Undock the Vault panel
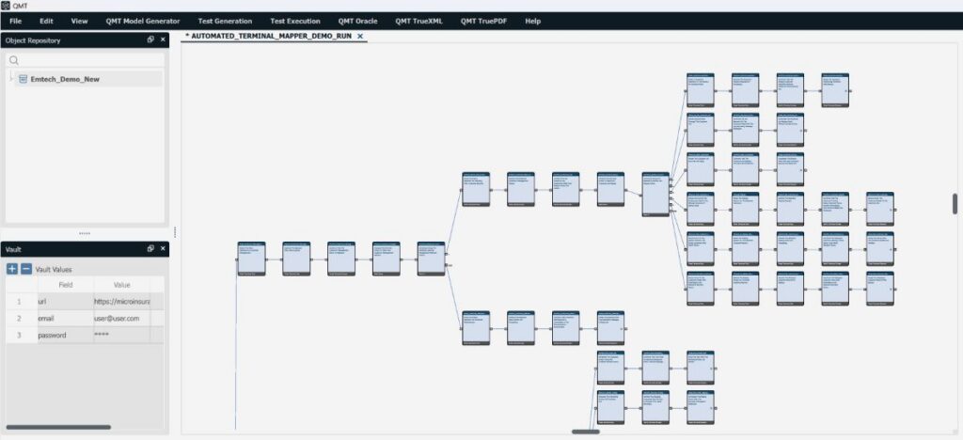 150,248
